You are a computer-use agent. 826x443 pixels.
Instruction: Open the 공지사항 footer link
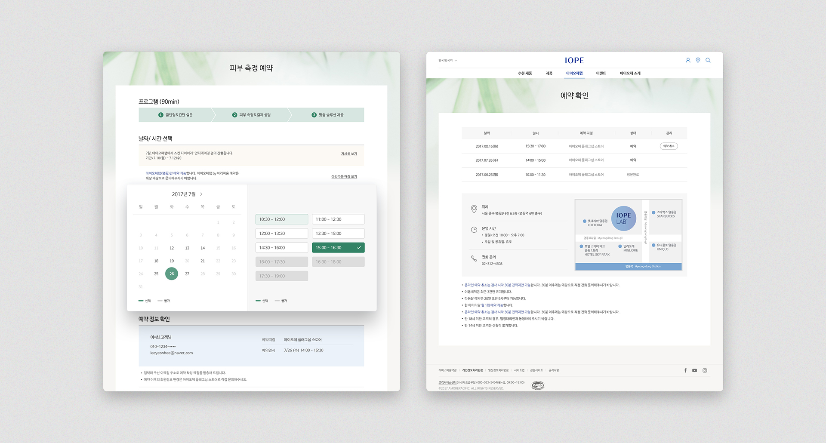[x=554, y=370]
